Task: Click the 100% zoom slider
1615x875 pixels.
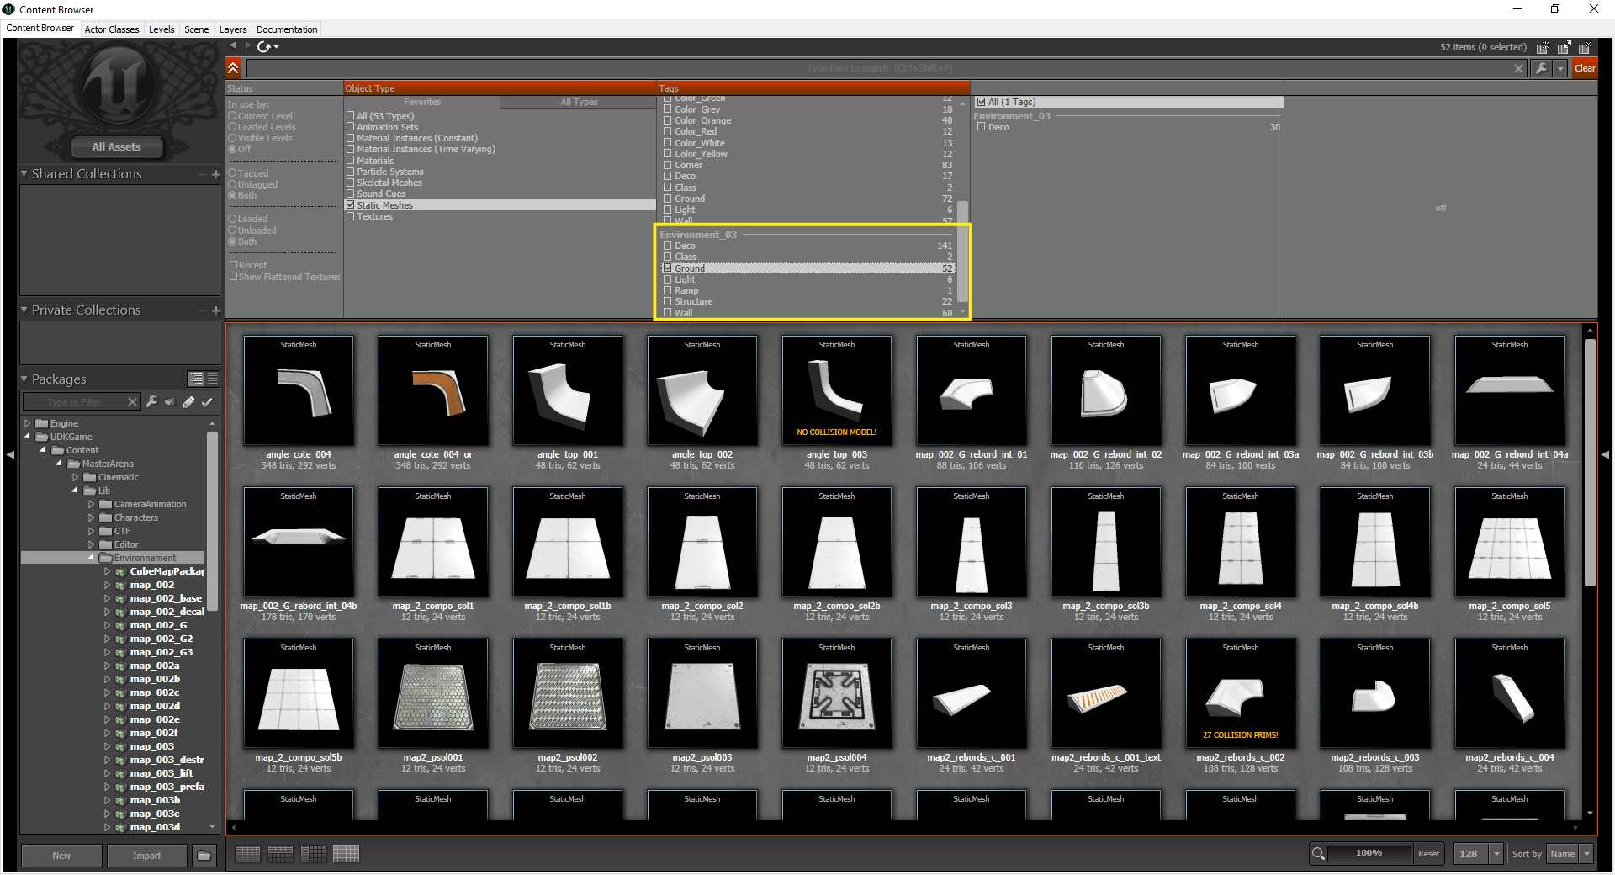Action: tap(1369, 853)
